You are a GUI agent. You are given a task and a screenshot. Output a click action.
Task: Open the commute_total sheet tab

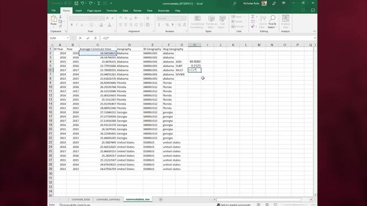[x=81, y=199]
